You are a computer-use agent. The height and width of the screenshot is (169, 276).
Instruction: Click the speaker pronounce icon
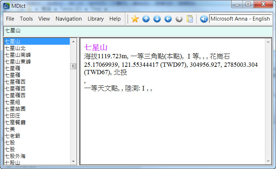204,19
